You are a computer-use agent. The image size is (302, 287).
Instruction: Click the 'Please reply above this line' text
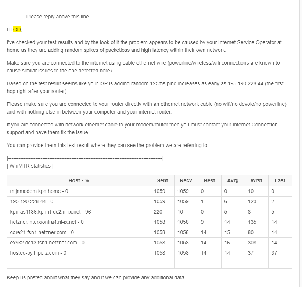[58, 17]
